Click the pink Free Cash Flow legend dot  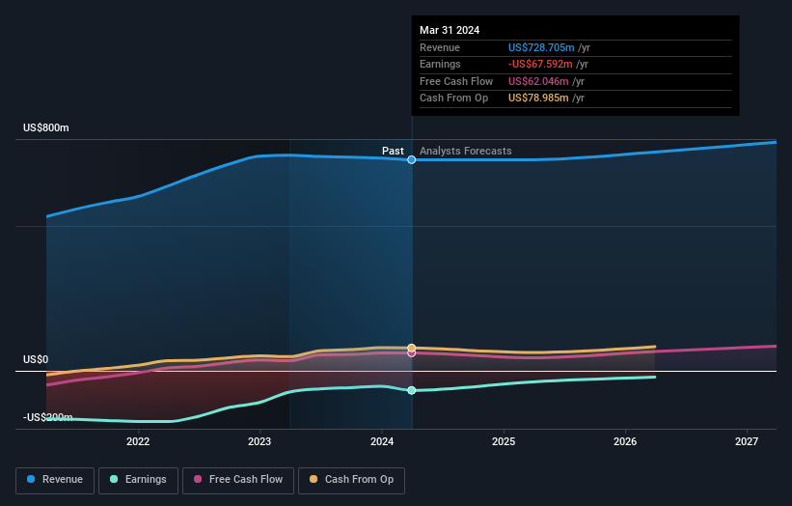198,479
